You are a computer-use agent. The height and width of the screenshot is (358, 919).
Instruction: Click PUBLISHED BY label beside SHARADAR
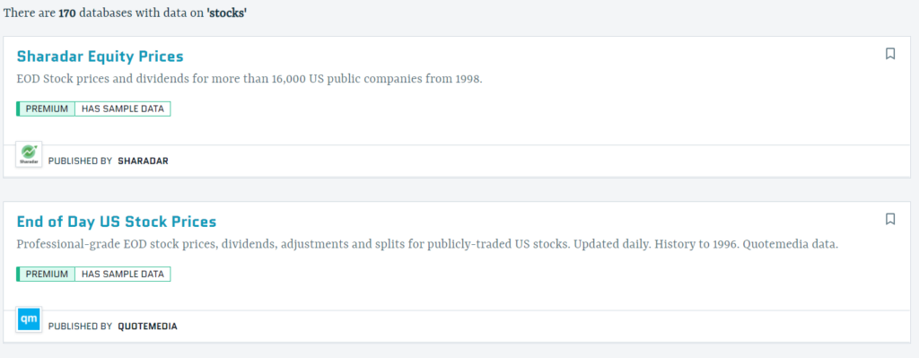[80, 162]
